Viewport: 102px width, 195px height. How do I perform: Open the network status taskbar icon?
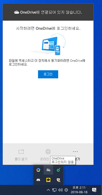click(x=54, y=190)
